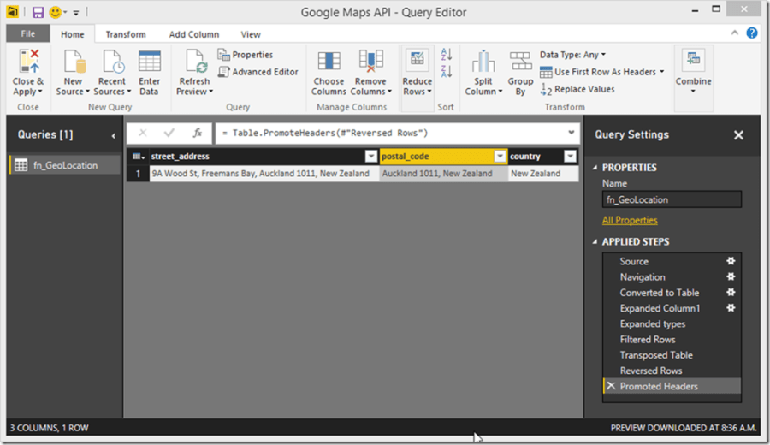Click the Split Column icon
Screen dimensions: 770x445
[483, 62]
